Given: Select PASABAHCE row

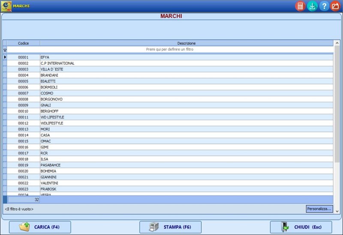Looking at the screenshot, I should tap(170, 165).
